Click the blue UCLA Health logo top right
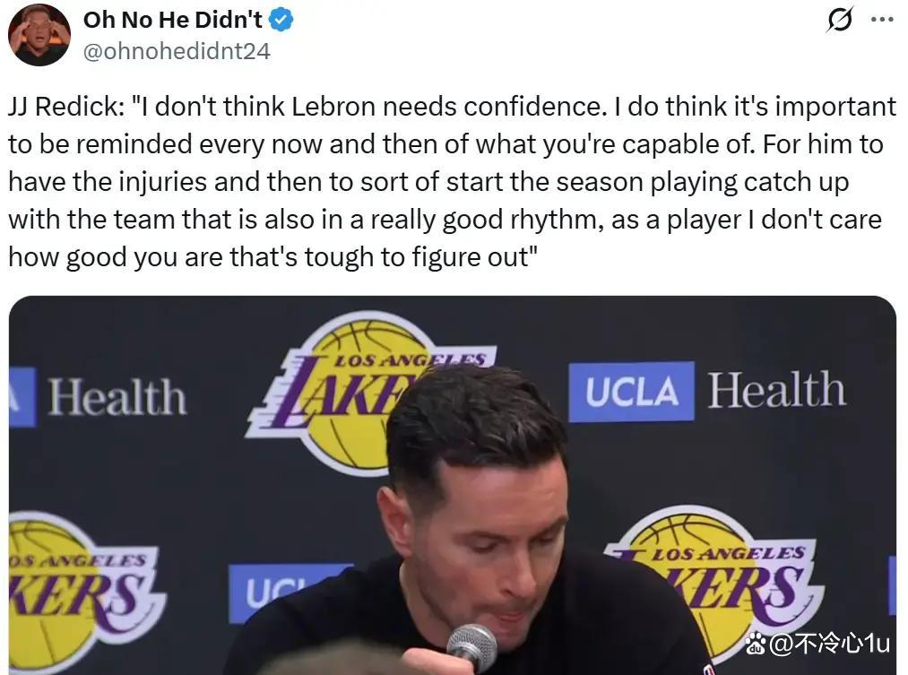This screenshot has height=675, width=908. 706,392
